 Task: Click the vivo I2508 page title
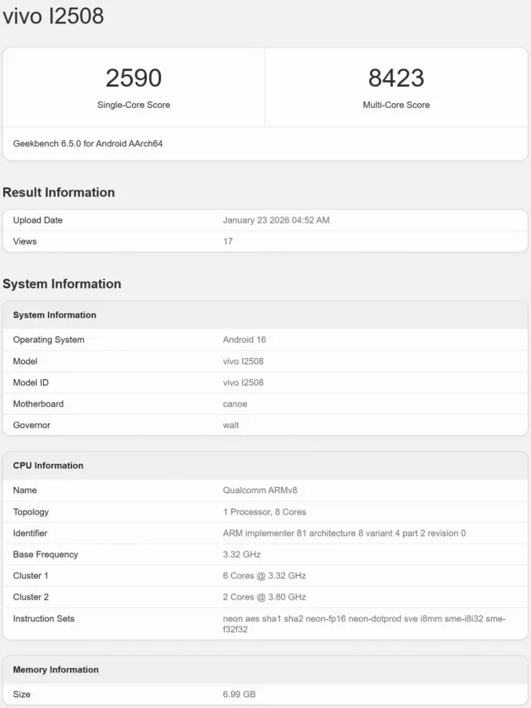tap(53, 16)
